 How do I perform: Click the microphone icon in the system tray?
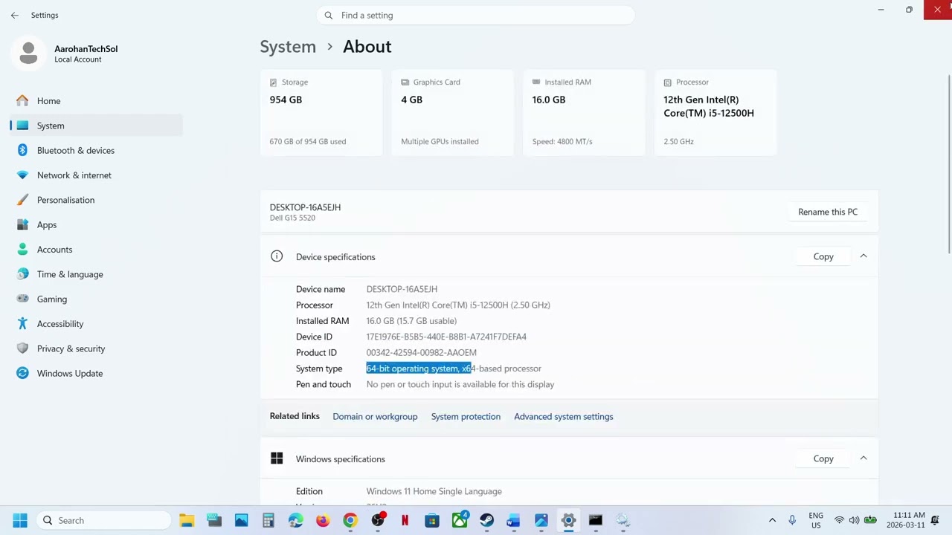click(792, 520)
